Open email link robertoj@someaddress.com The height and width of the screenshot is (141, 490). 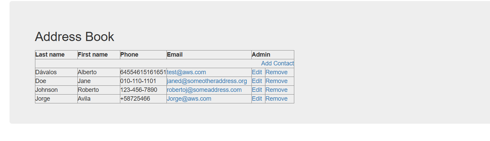[204, 90]
